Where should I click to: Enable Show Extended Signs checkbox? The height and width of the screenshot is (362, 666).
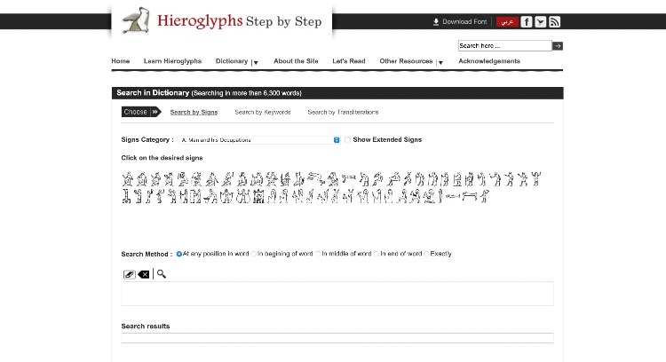coord(348,139)
